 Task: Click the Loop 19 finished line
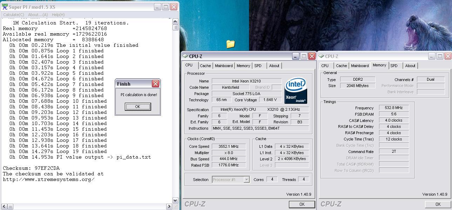pos(58,151)
